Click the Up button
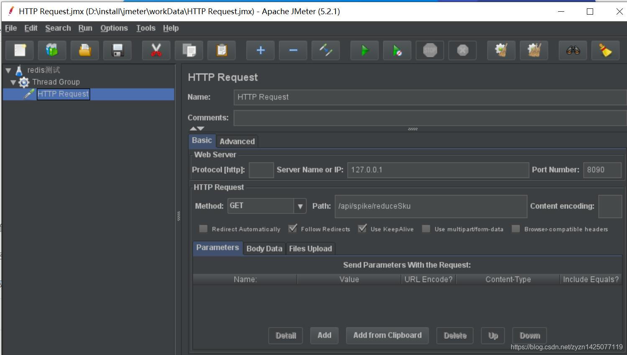The image size is (627, 355). click(493, 335)
